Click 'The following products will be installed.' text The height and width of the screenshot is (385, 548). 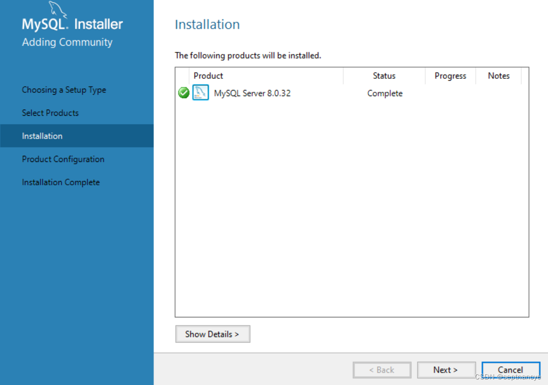click(248, 56)
